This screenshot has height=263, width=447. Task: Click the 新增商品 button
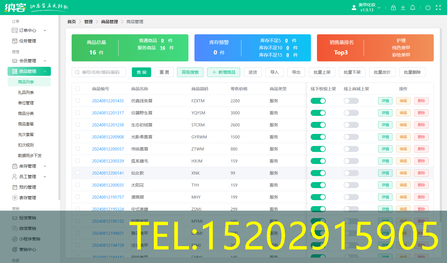tap(224, 72)
